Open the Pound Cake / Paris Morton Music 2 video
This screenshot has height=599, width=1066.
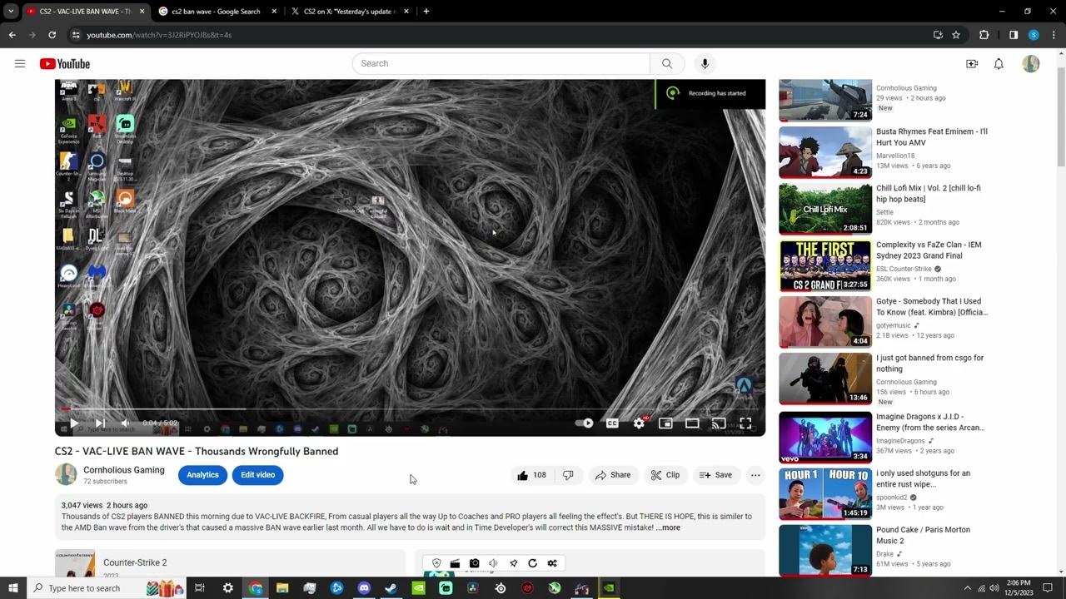tap(884, 551)
